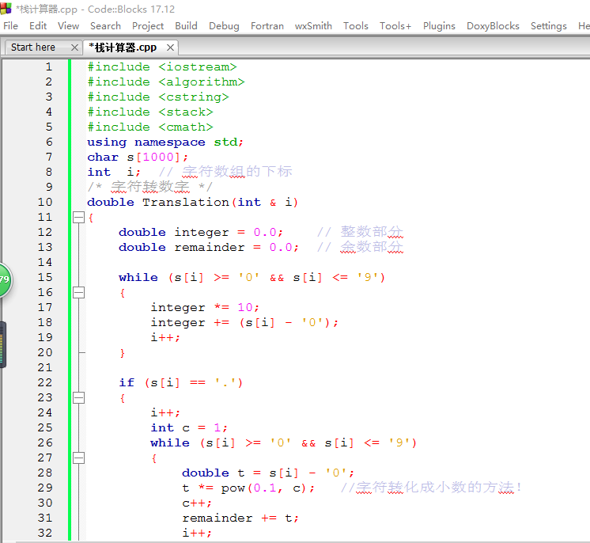
Task: Click the comment '字符转化成小数的方法!'
Action: [439, 488]
